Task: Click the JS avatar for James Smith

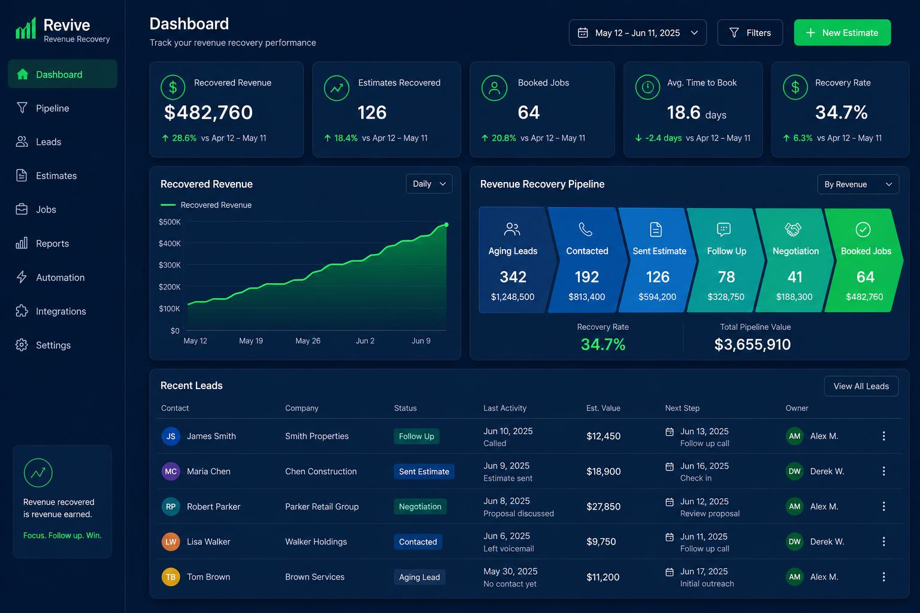Action: click(171, 436)
